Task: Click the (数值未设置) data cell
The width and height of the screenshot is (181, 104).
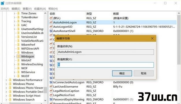Action: (x=121, y=18)
